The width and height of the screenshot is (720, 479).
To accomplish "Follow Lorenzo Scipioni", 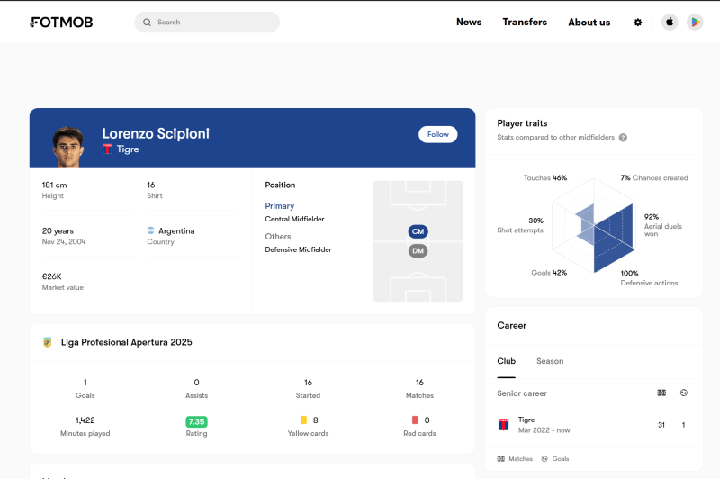I will pyautogui.click(x=437, y=134).
